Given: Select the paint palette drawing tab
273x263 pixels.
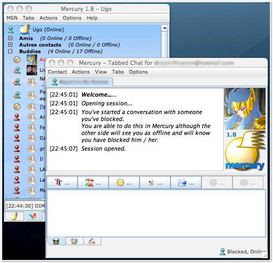Looking at the screenshot, I should (x=74, y=241).
